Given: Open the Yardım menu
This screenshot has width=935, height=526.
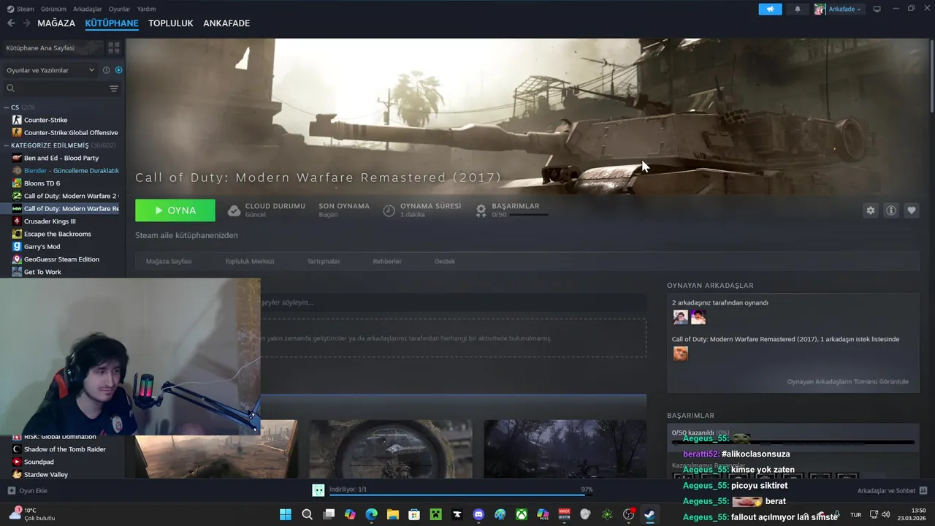Looking at the screenshot, I should click(146, 9).
